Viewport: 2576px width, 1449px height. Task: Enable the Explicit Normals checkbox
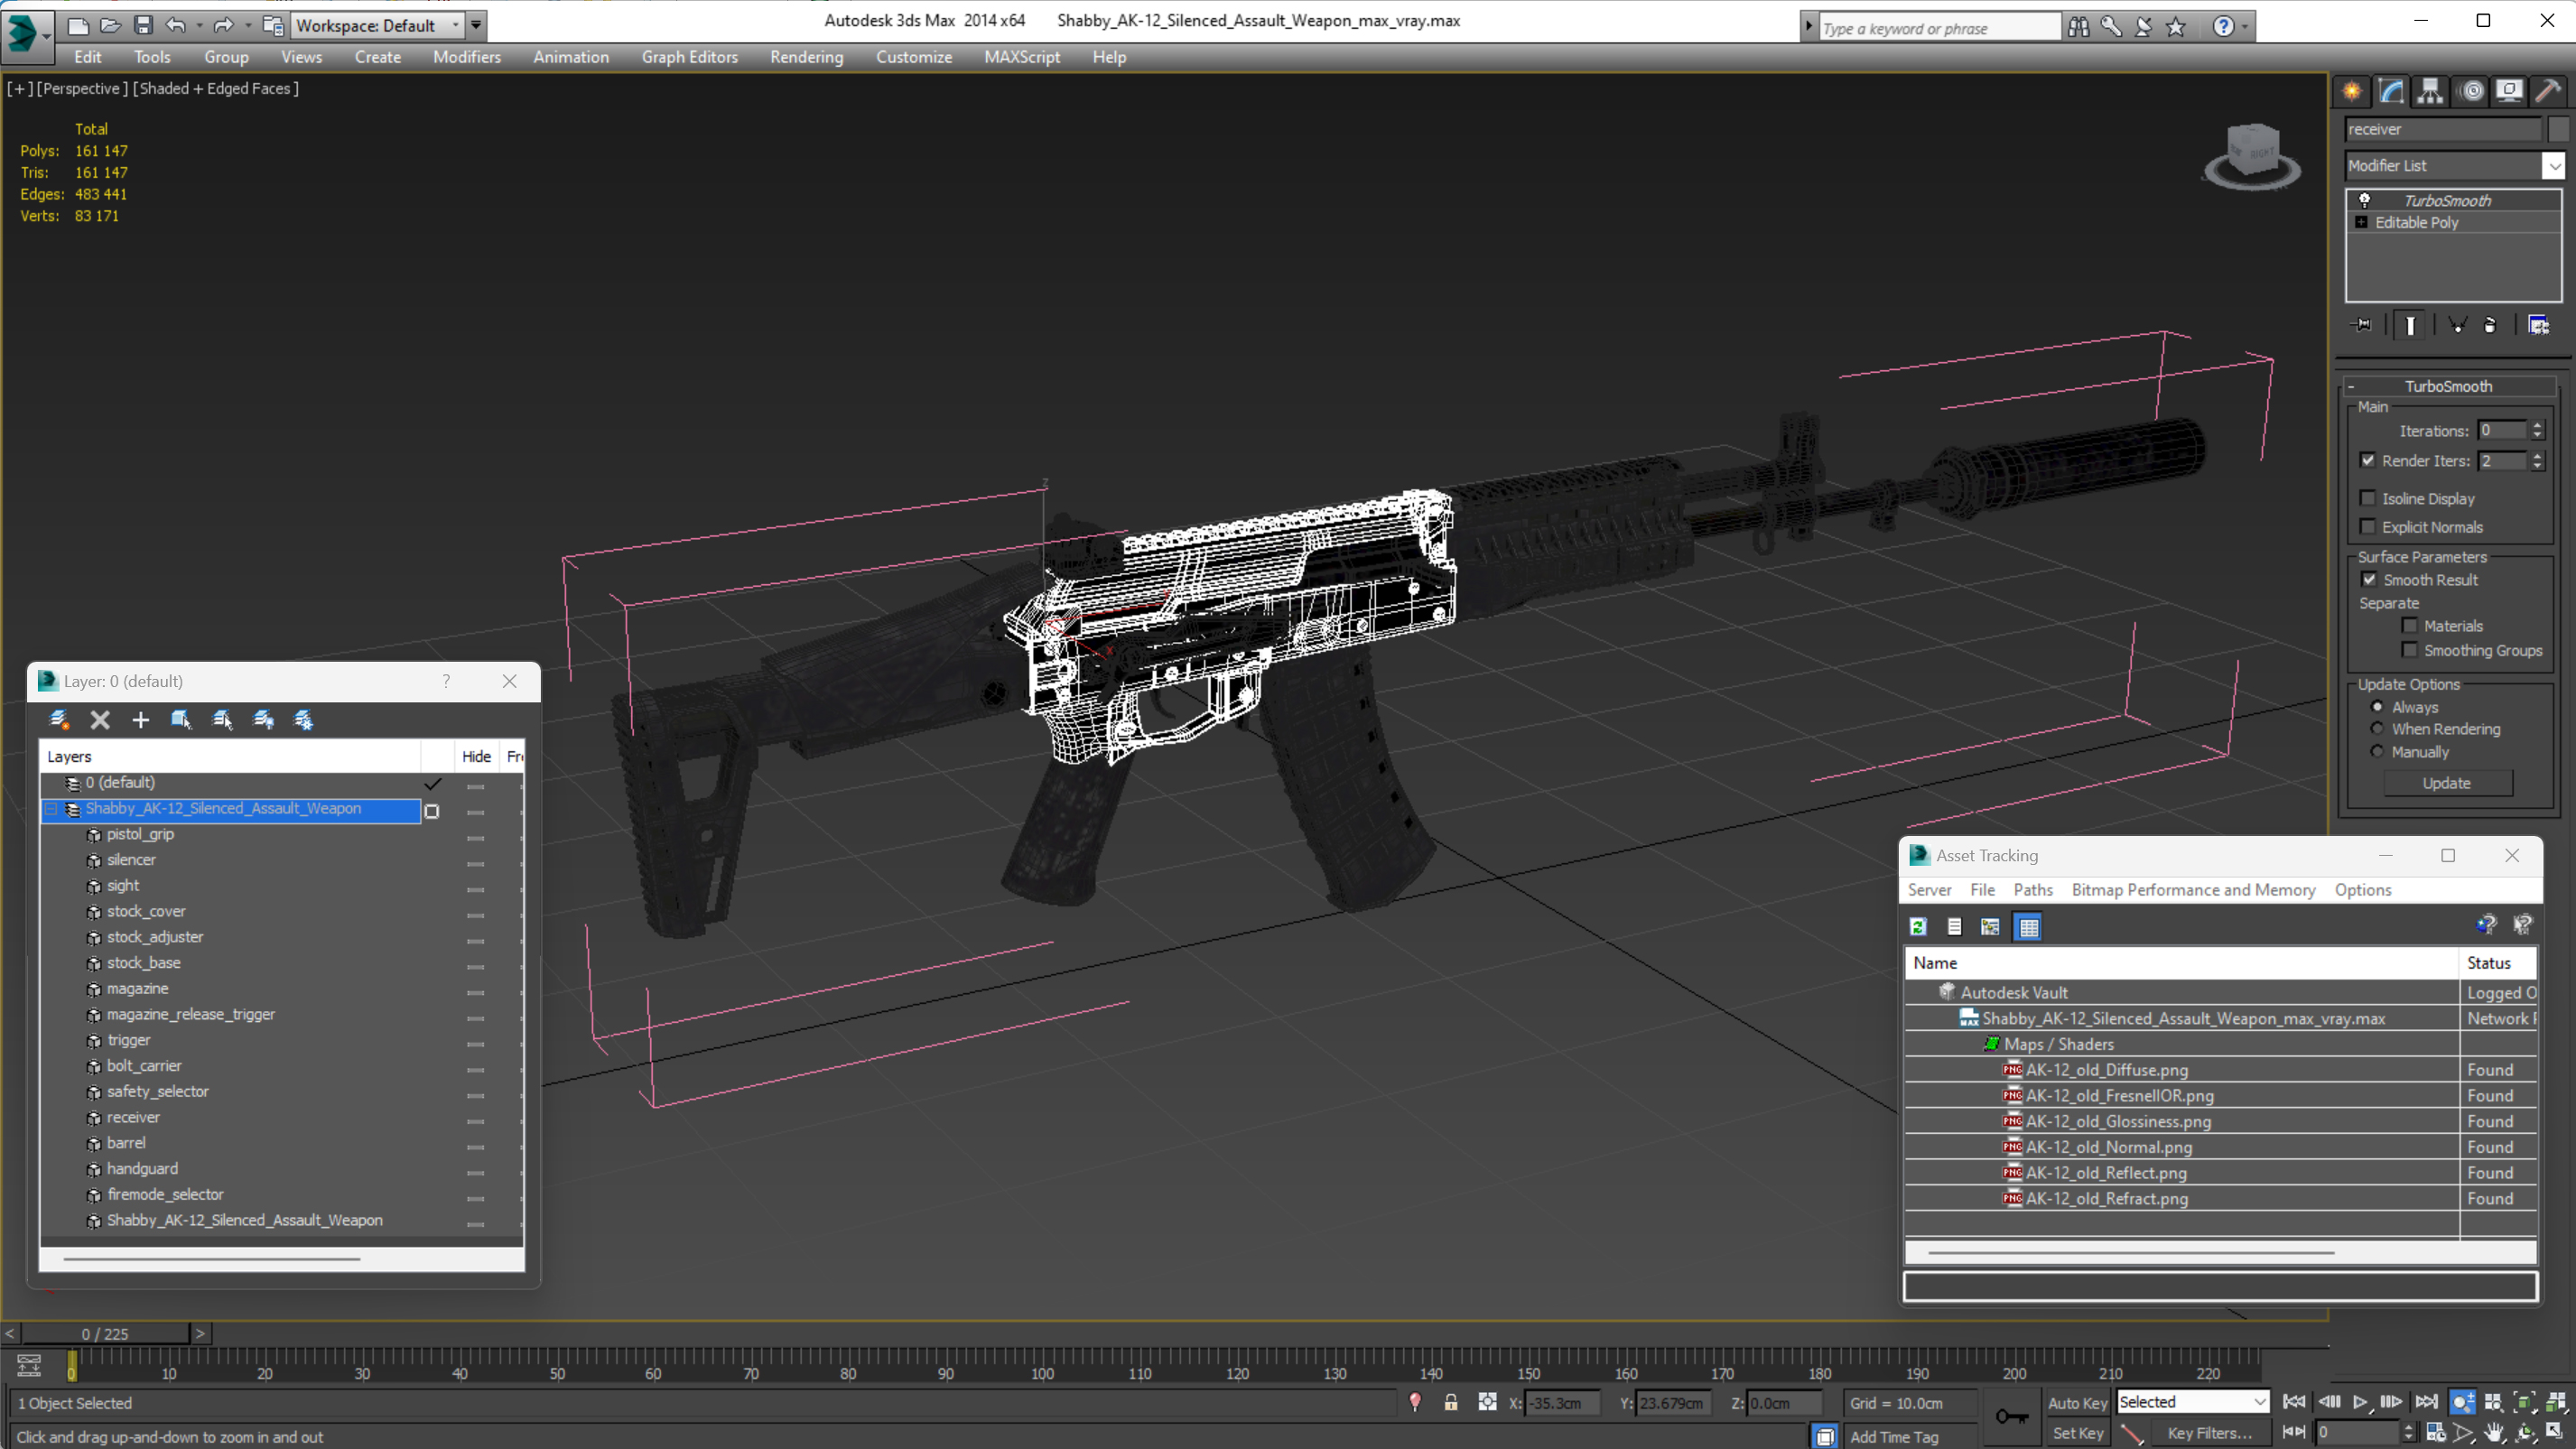2368,526
